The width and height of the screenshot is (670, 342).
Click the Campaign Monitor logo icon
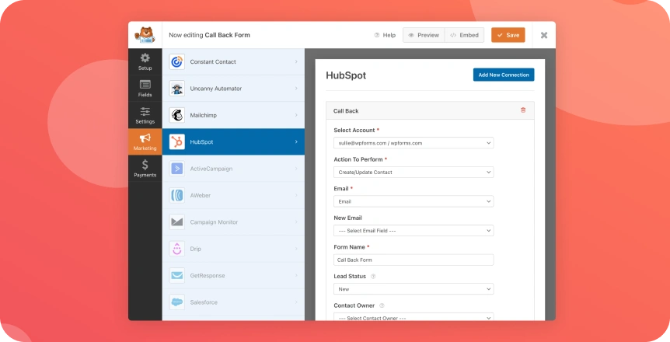(177, 222)
